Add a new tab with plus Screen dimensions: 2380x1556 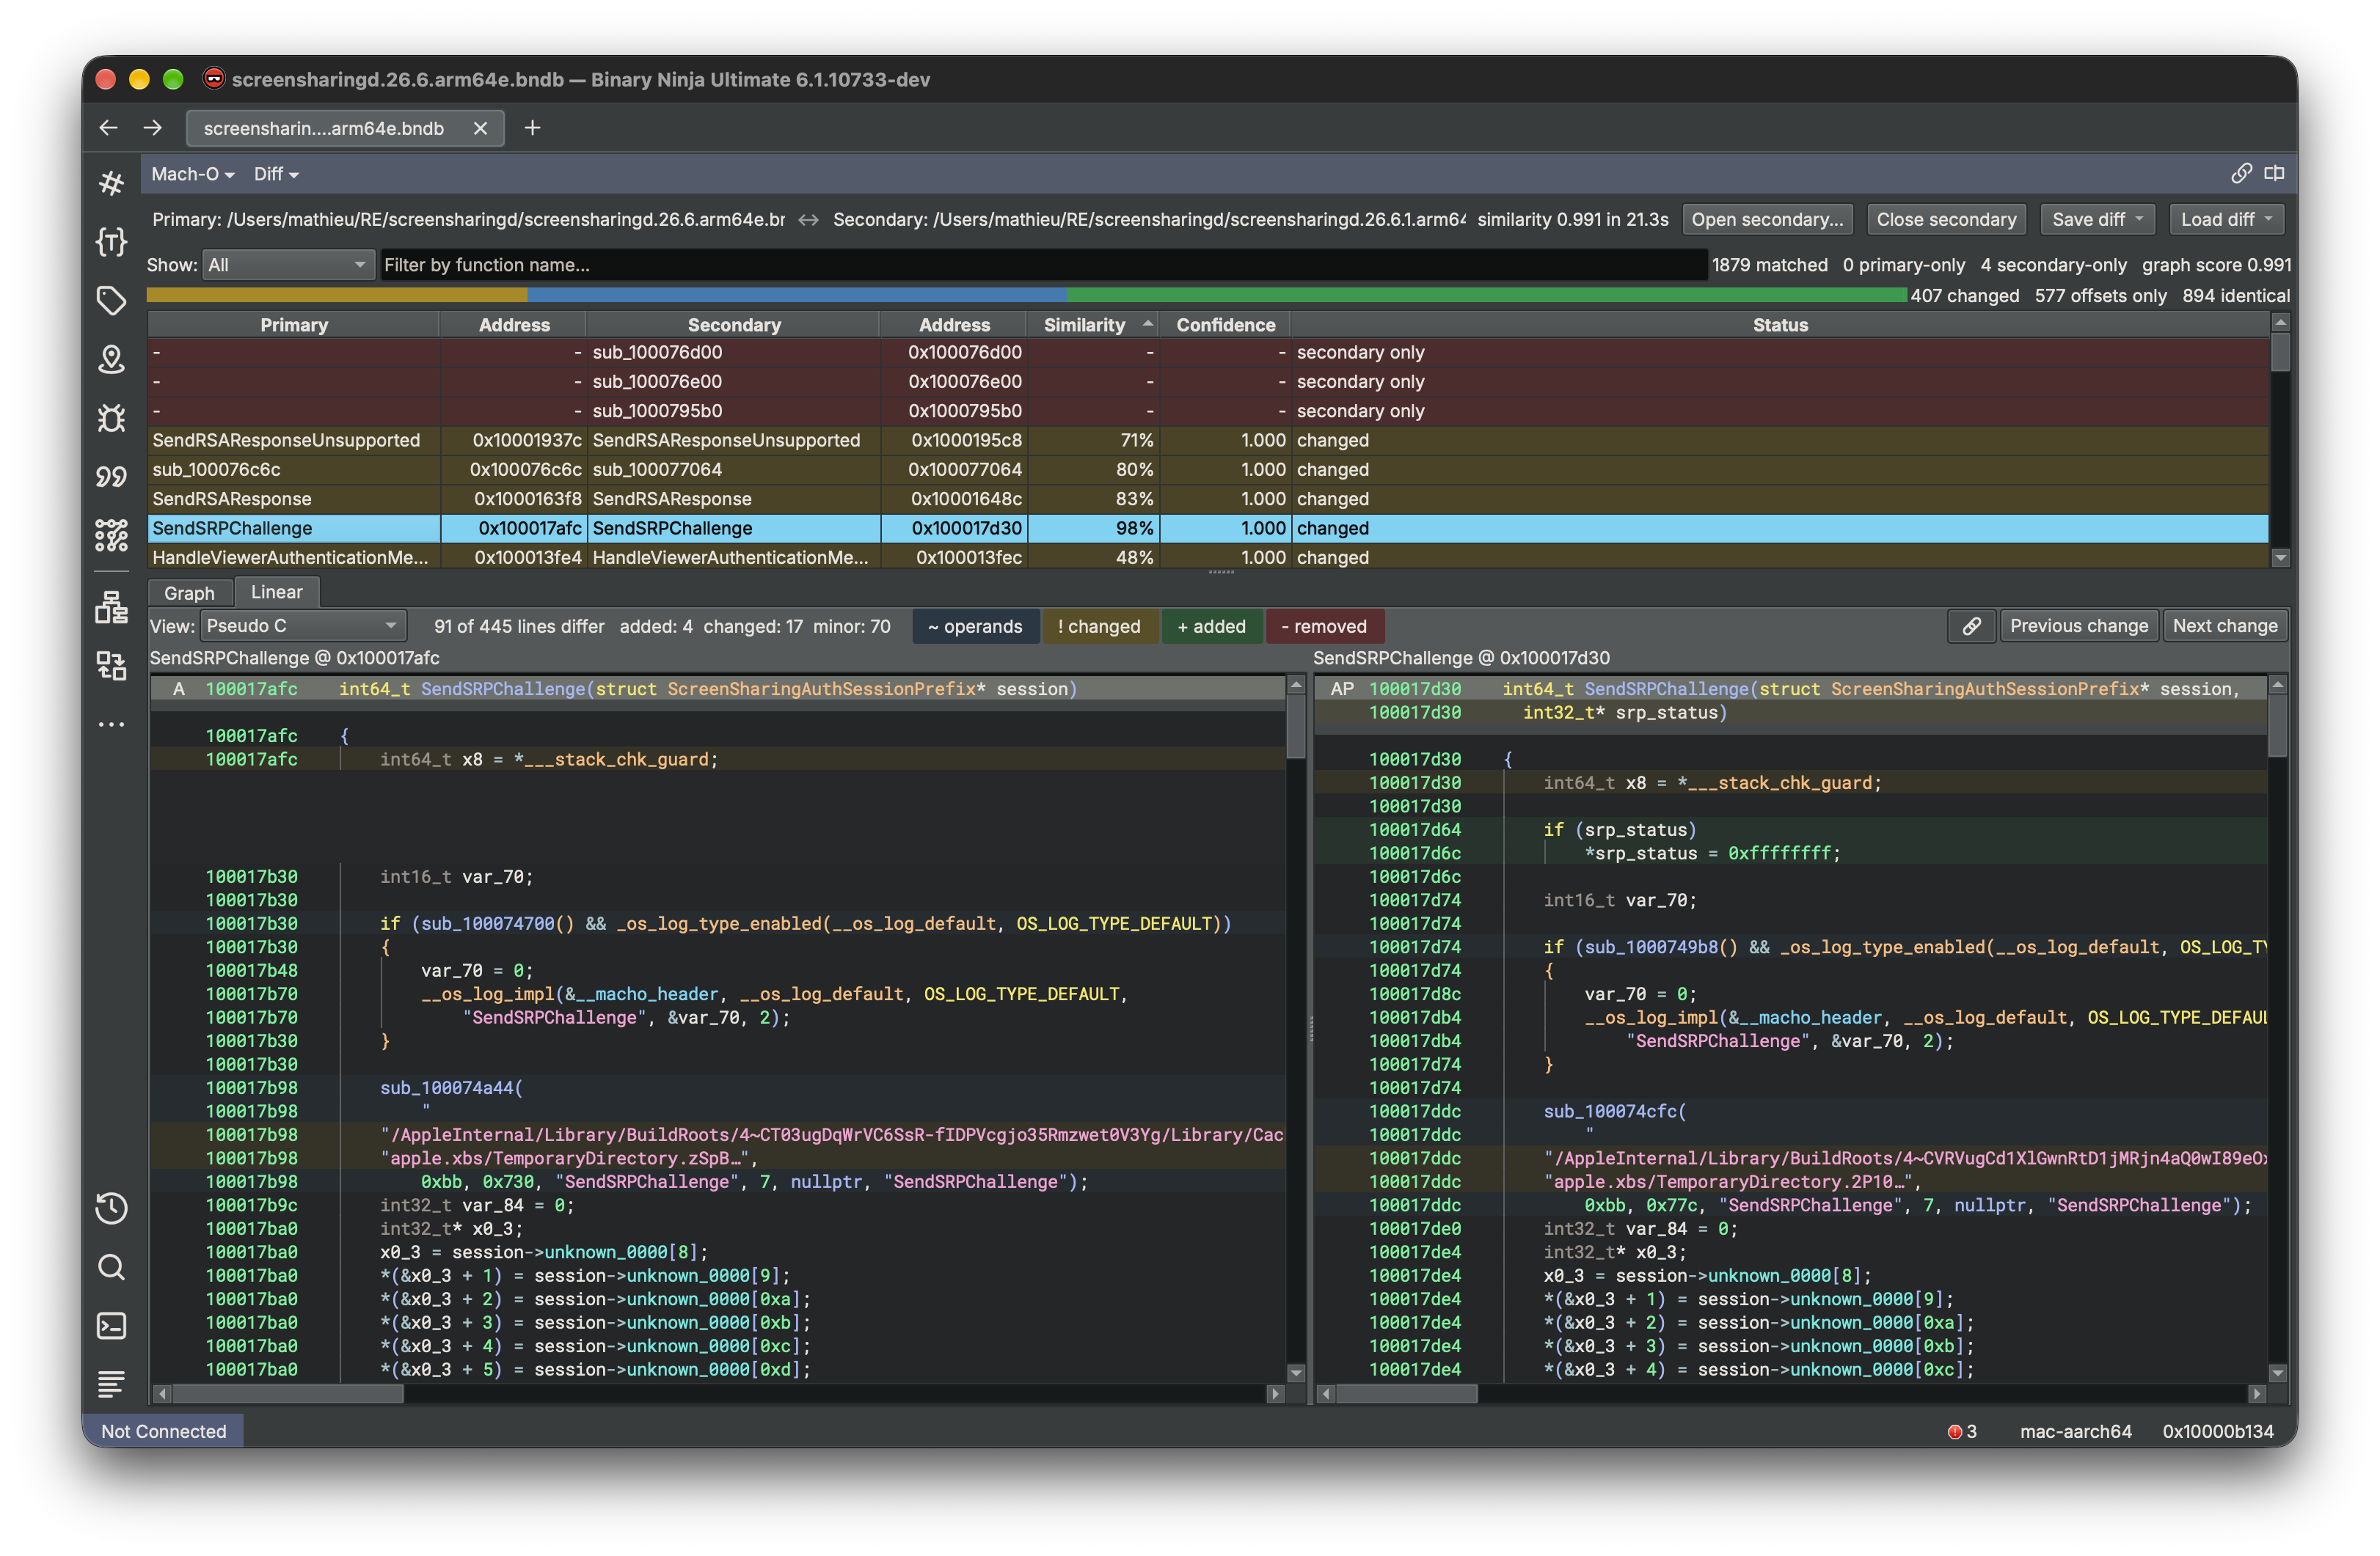click(532, 128)
